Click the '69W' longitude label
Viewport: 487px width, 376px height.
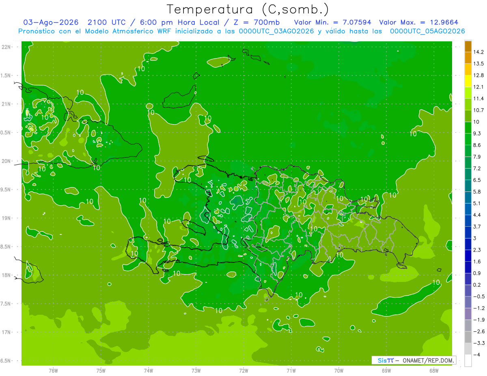(x=386, y=371)
